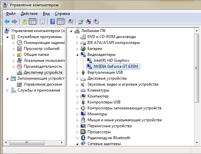Viewport: 201px width, 154px height.
Task: Expand the Батареи category
Action: 77,49
